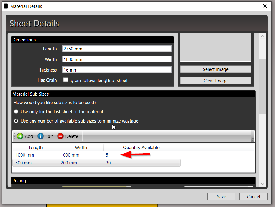Click the blue Edit info icon

coord(40,136)
